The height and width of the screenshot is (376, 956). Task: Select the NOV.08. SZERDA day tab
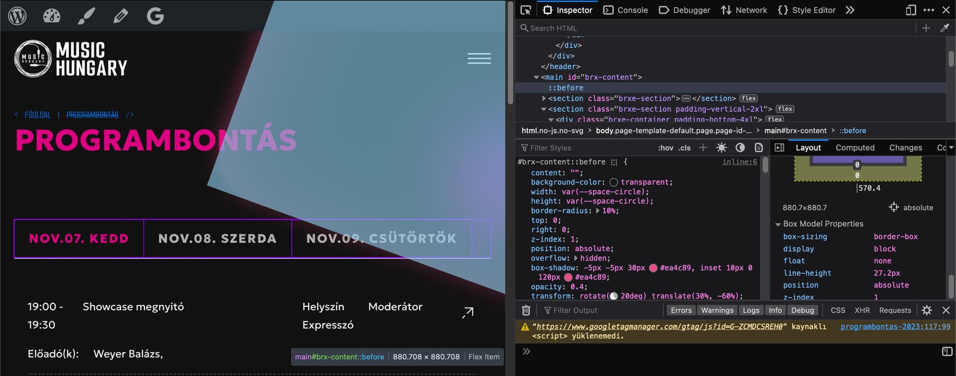pos(217,239)
